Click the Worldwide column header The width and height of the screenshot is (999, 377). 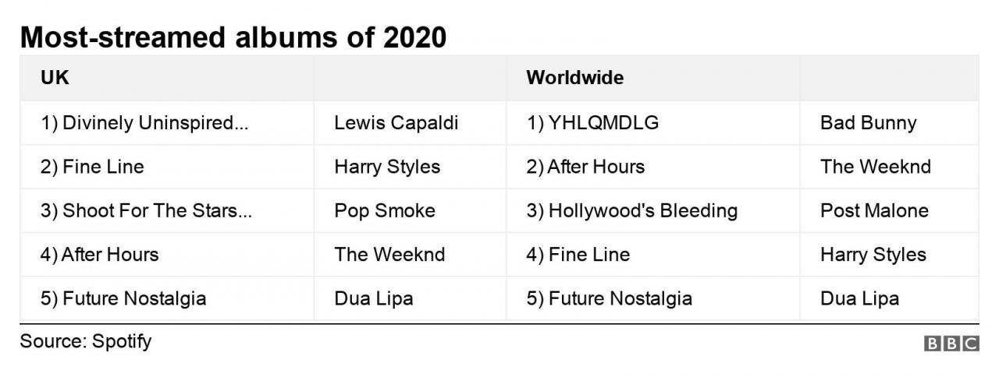[x=574, y=78]
